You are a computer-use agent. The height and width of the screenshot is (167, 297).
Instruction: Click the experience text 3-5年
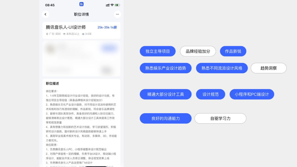88,34
